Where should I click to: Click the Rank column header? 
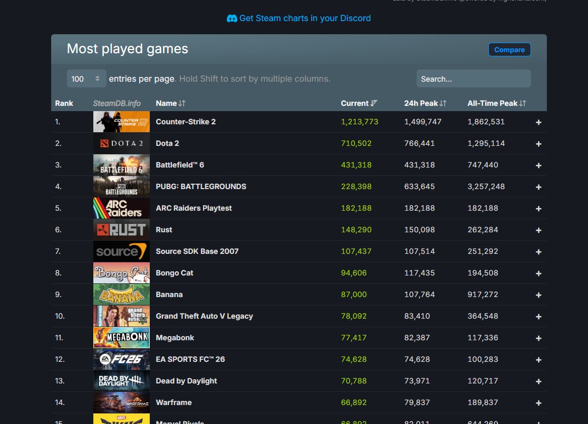tap(64, 103)
